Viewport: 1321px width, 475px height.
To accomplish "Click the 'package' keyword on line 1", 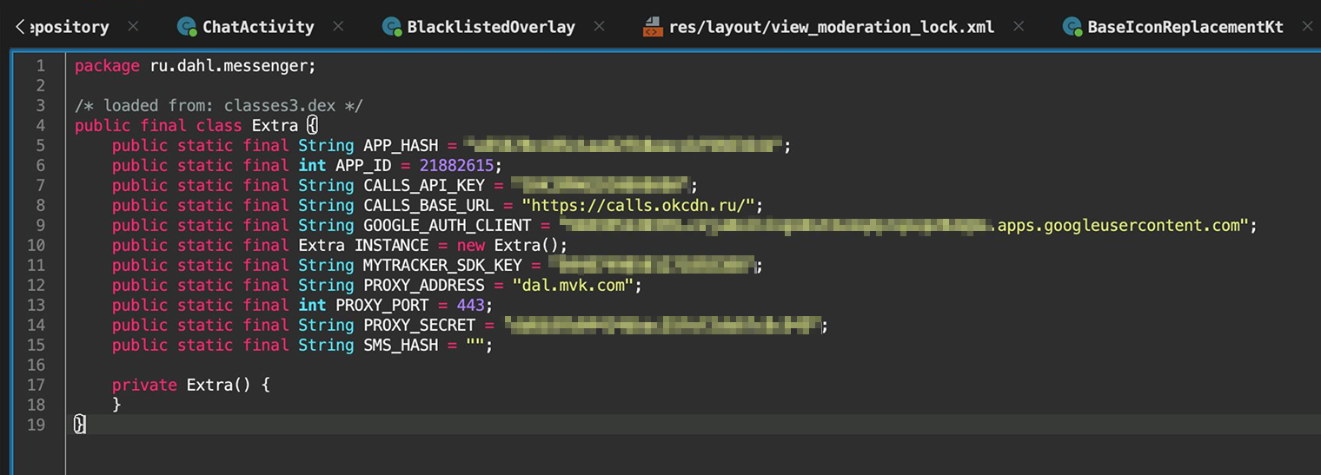I will 107,65.
